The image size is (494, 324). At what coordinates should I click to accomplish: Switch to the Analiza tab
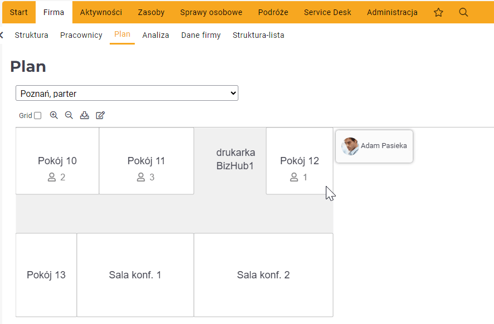155,35
